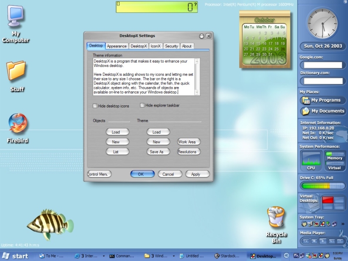Open Work Area settings
The width and height of the screenshot is (348, 261).
pos(189,142)
